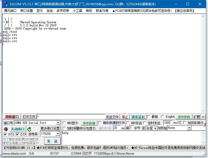The image size is (208, 158).
Task: Open the 联系作者 menu
Action: (102, 11)
